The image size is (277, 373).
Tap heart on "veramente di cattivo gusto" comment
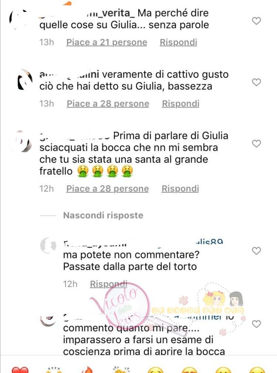pyautogui.click(x=256, y=82)
